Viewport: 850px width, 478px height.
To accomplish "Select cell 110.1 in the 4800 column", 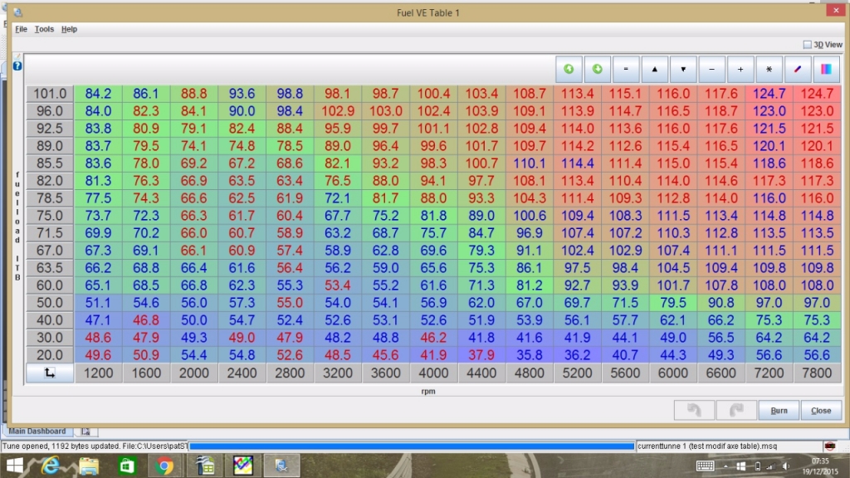I will coord(530,163).
